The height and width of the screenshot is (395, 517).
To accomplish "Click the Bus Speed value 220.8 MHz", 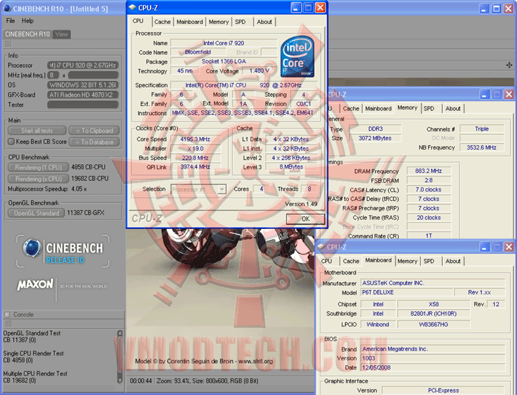I will (x=195, y=158).
